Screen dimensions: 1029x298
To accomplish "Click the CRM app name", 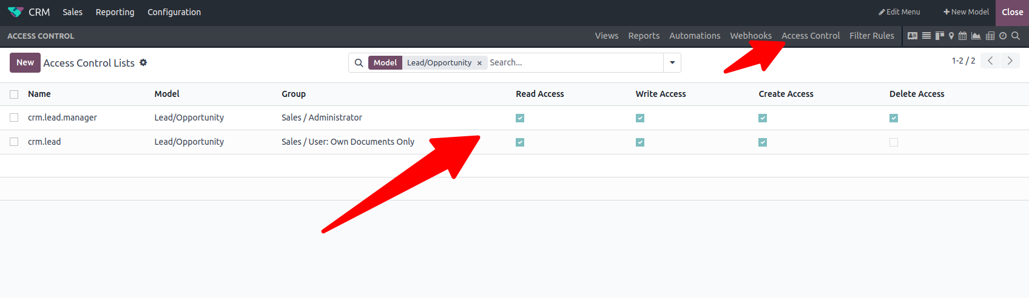I will click(x=39, y=12).
